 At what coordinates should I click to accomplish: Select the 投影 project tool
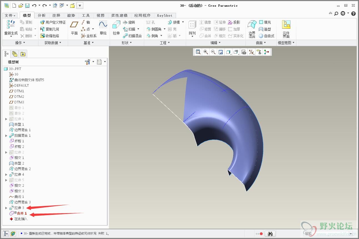234,22
